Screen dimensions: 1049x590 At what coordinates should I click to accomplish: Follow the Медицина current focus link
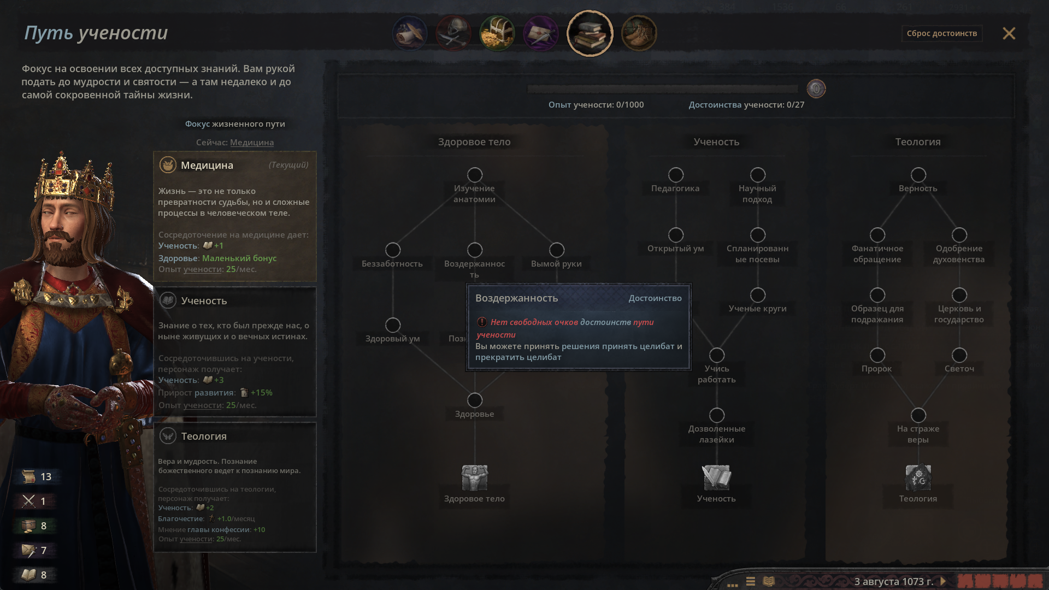[252, 142]
